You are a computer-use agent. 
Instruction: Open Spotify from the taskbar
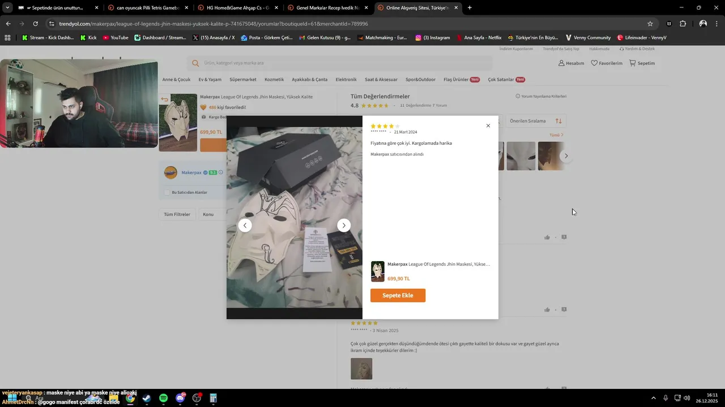(x=163, y=398)
